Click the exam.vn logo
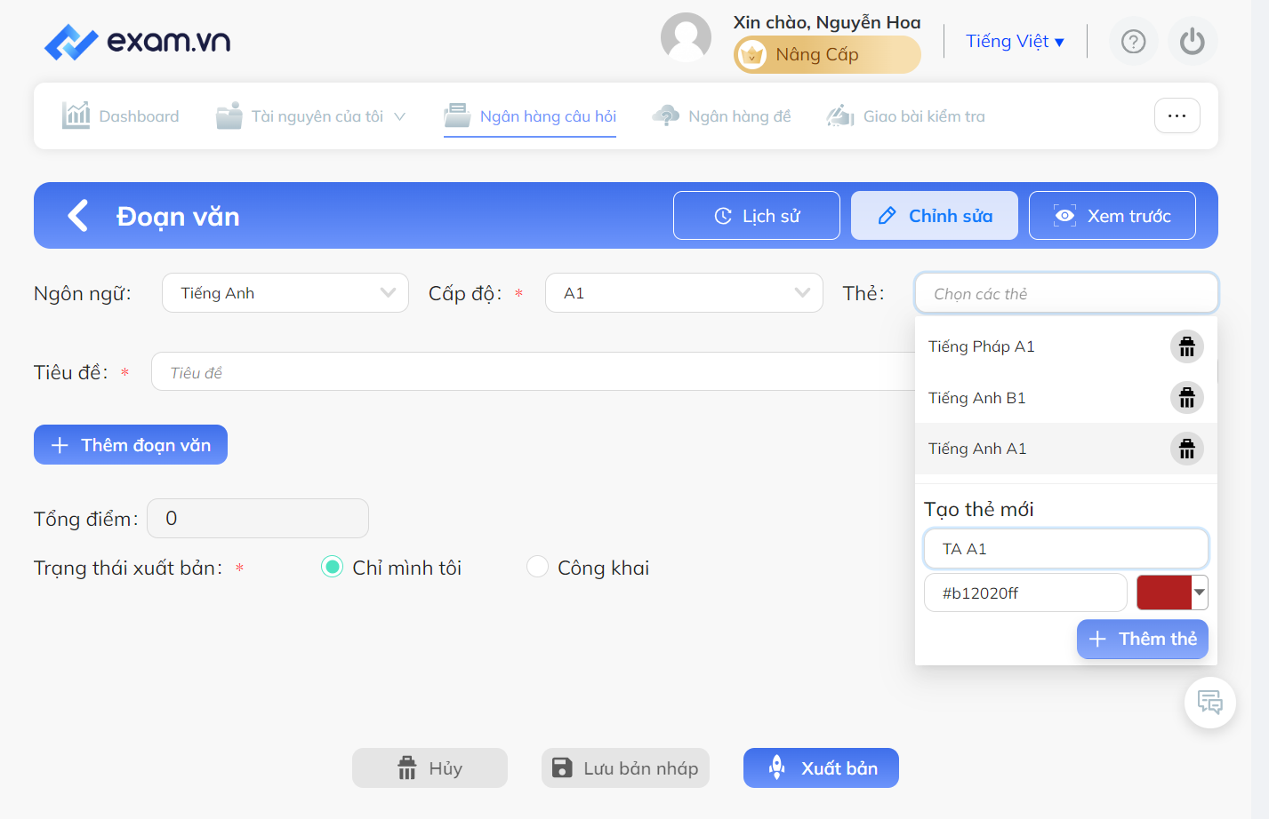Screen dimensions: 1269x819 [x=138, y=42]
